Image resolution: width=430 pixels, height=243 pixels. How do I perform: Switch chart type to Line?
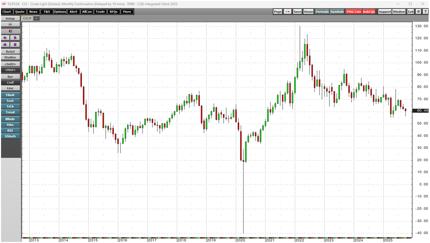pos(10,88)
